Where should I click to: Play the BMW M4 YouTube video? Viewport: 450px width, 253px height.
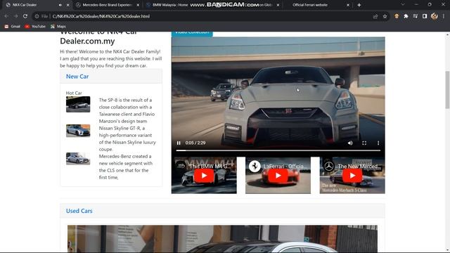click(x=204, y=176)
